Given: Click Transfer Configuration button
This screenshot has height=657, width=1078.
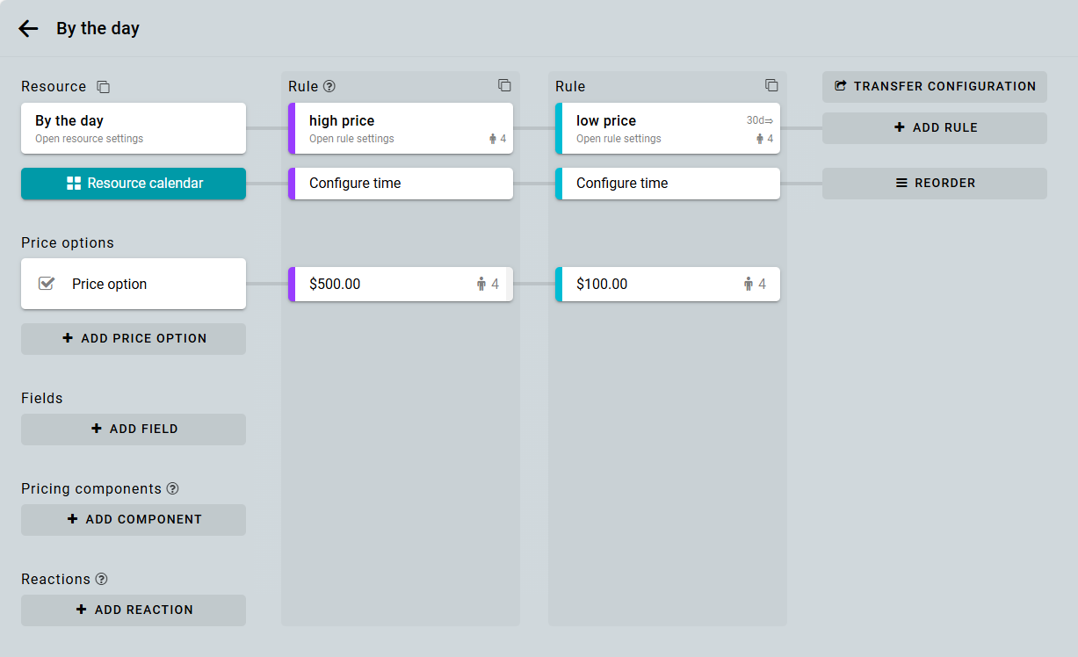Looking at the screenshot, I should (x=935, y=86).
